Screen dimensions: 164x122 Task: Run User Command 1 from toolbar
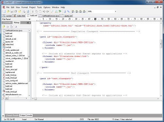point(73,11)
